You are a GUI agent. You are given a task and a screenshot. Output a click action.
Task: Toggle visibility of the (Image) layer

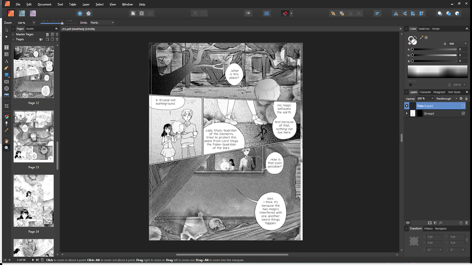pyautogui.click(x=463, y=113)
